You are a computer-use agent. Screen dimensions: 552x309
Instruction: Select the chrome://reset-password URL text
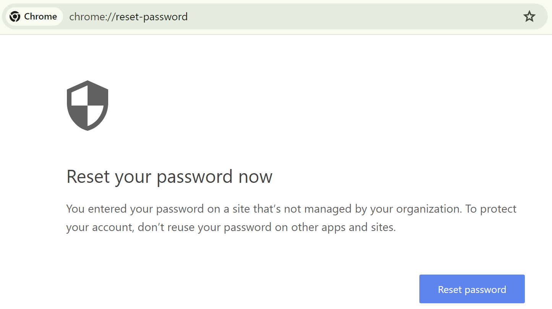128,17
